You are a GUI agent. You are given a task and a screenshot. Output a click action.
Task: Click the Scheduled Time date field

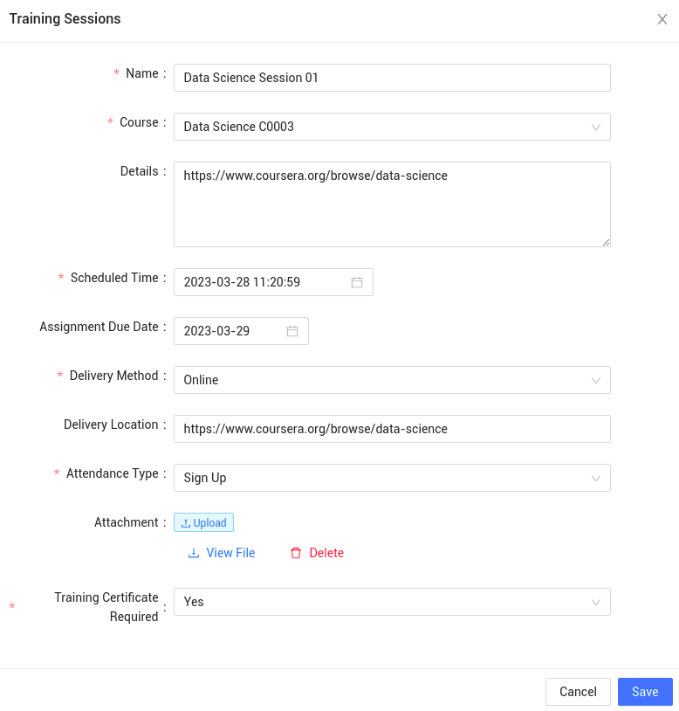[x=273, y=282]
